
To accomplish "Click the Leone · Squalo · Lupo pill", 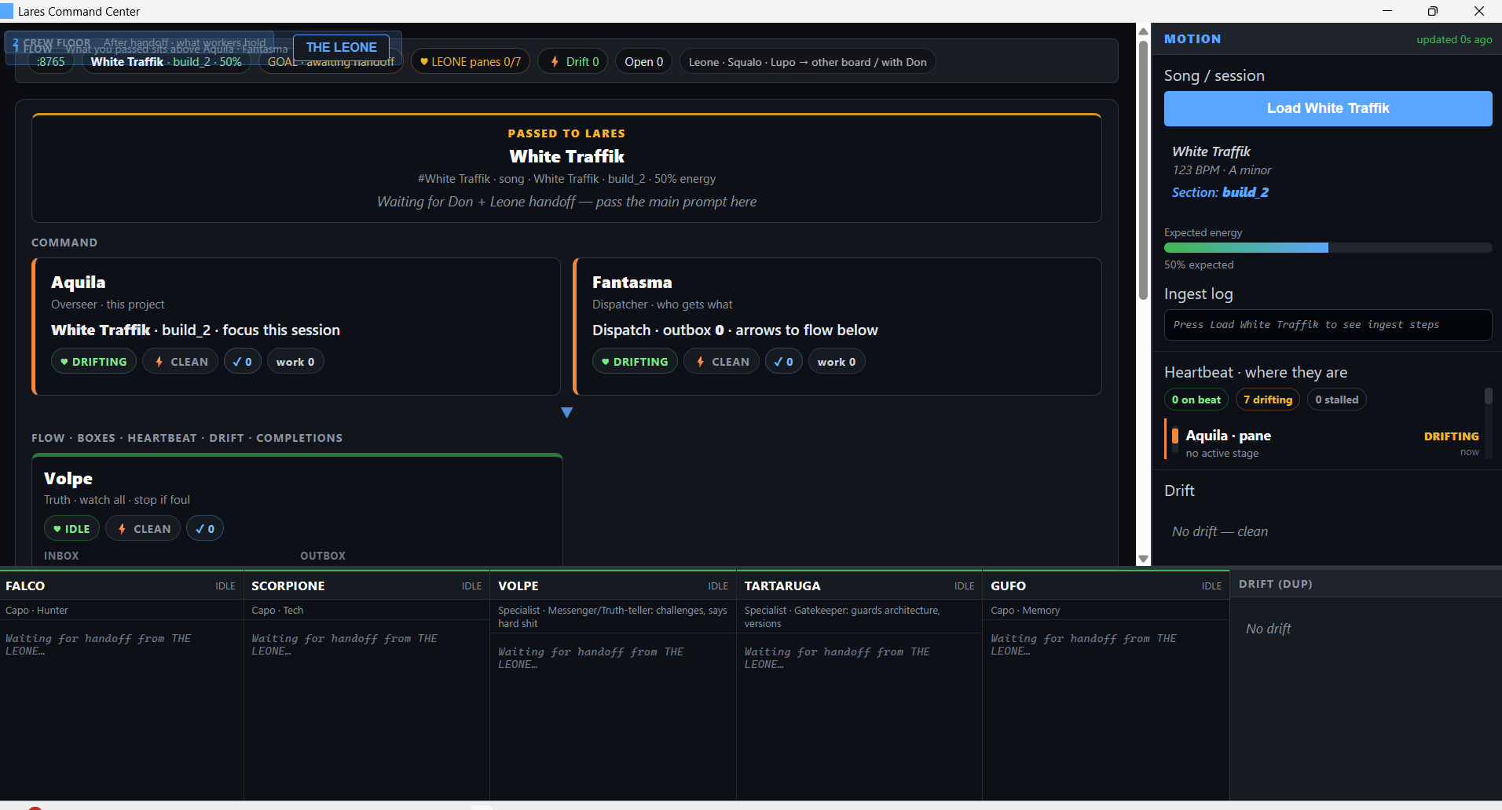I will click(808, 62).
